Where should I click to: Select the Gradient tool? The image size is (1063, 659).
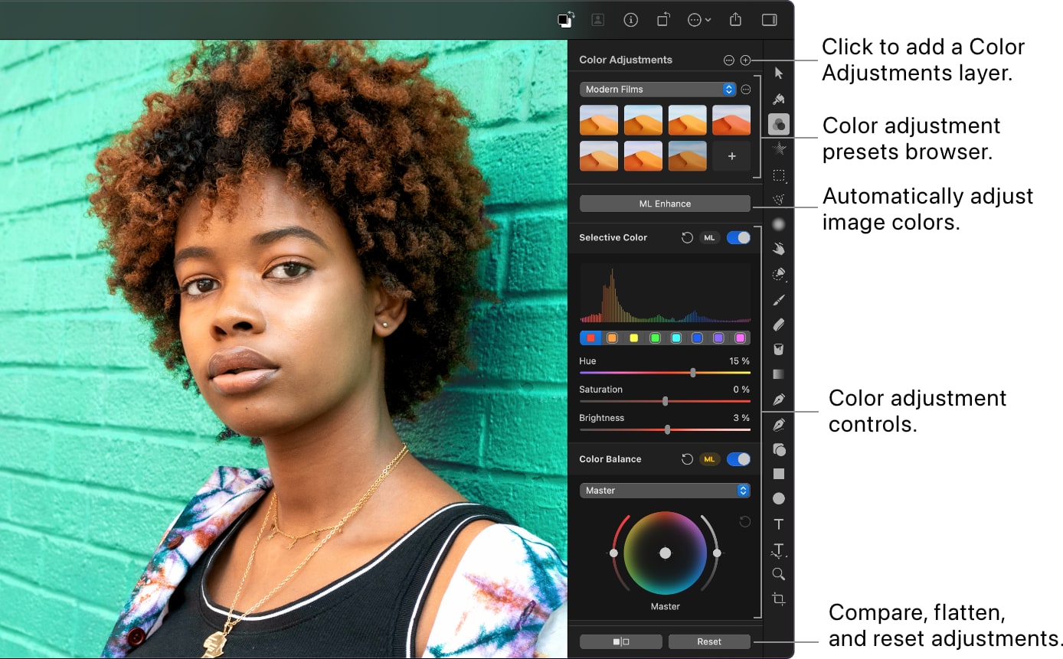point(779,374)
